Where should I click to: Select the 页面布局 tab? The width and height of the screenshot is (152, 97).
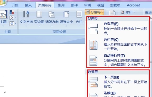coord(45,5)
